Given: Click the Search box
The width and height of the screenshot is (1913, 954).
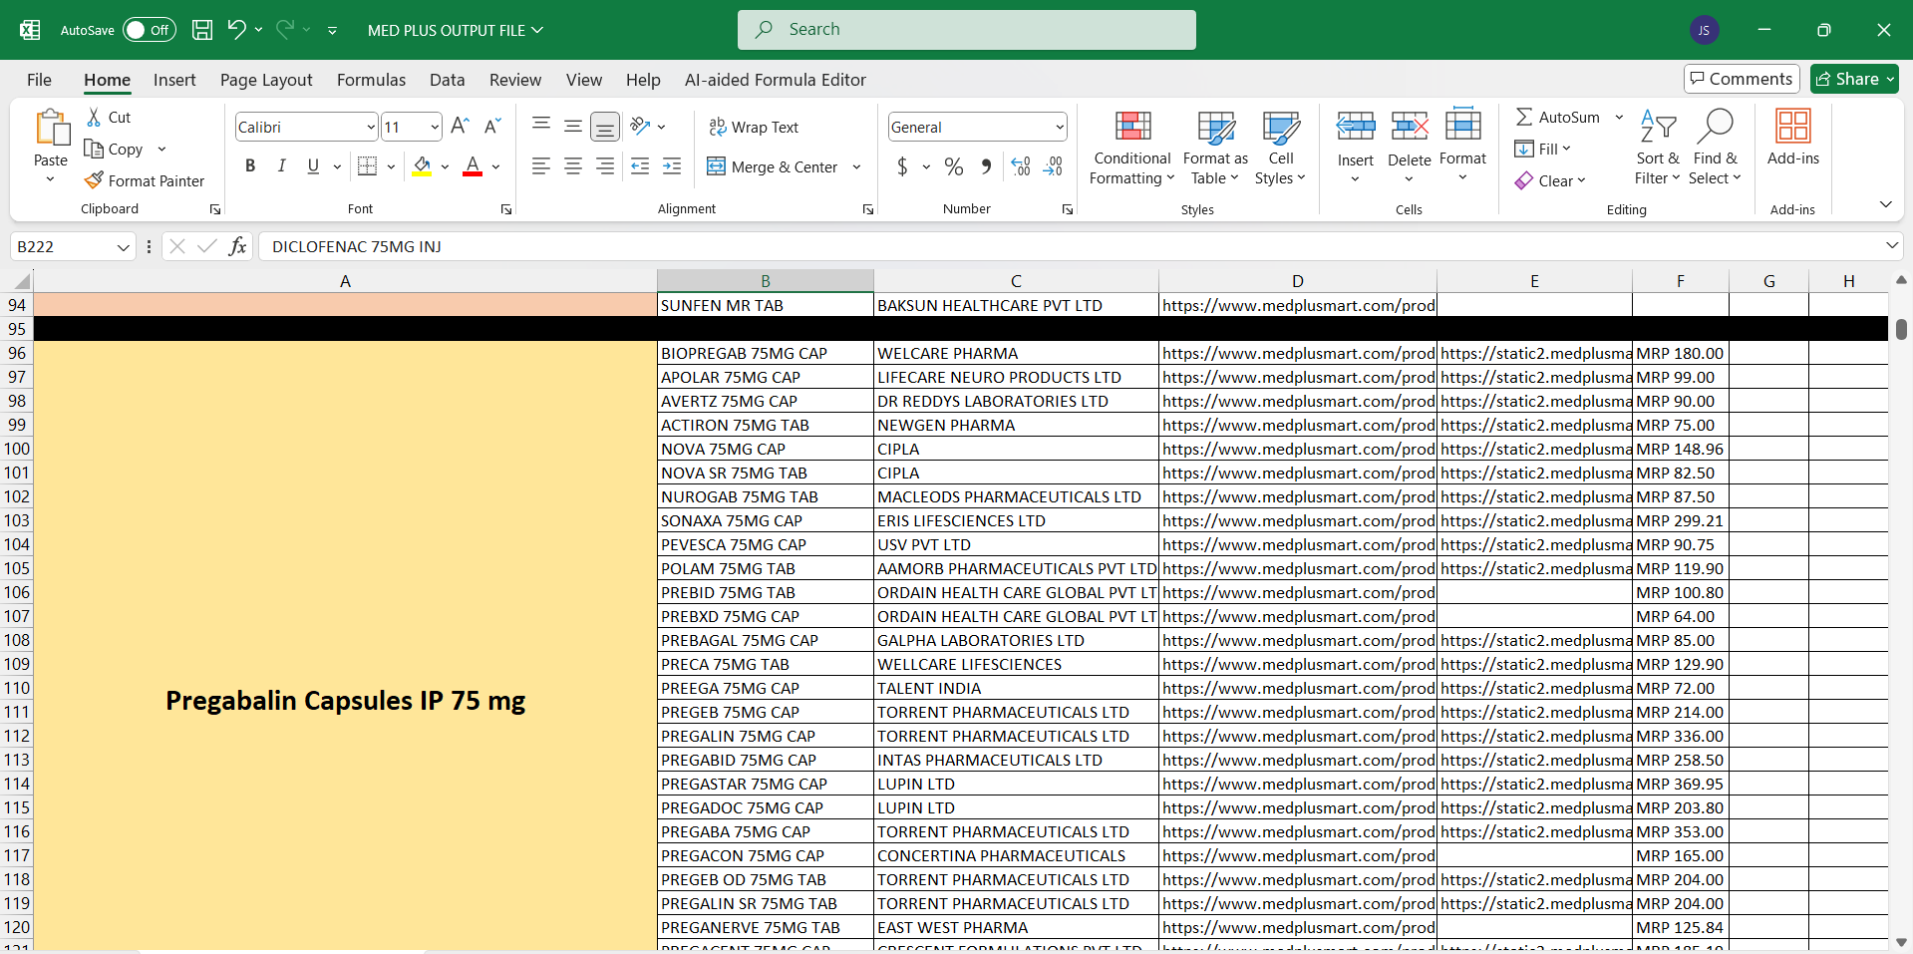Looking at the screenshot, I should coord(967,30).
